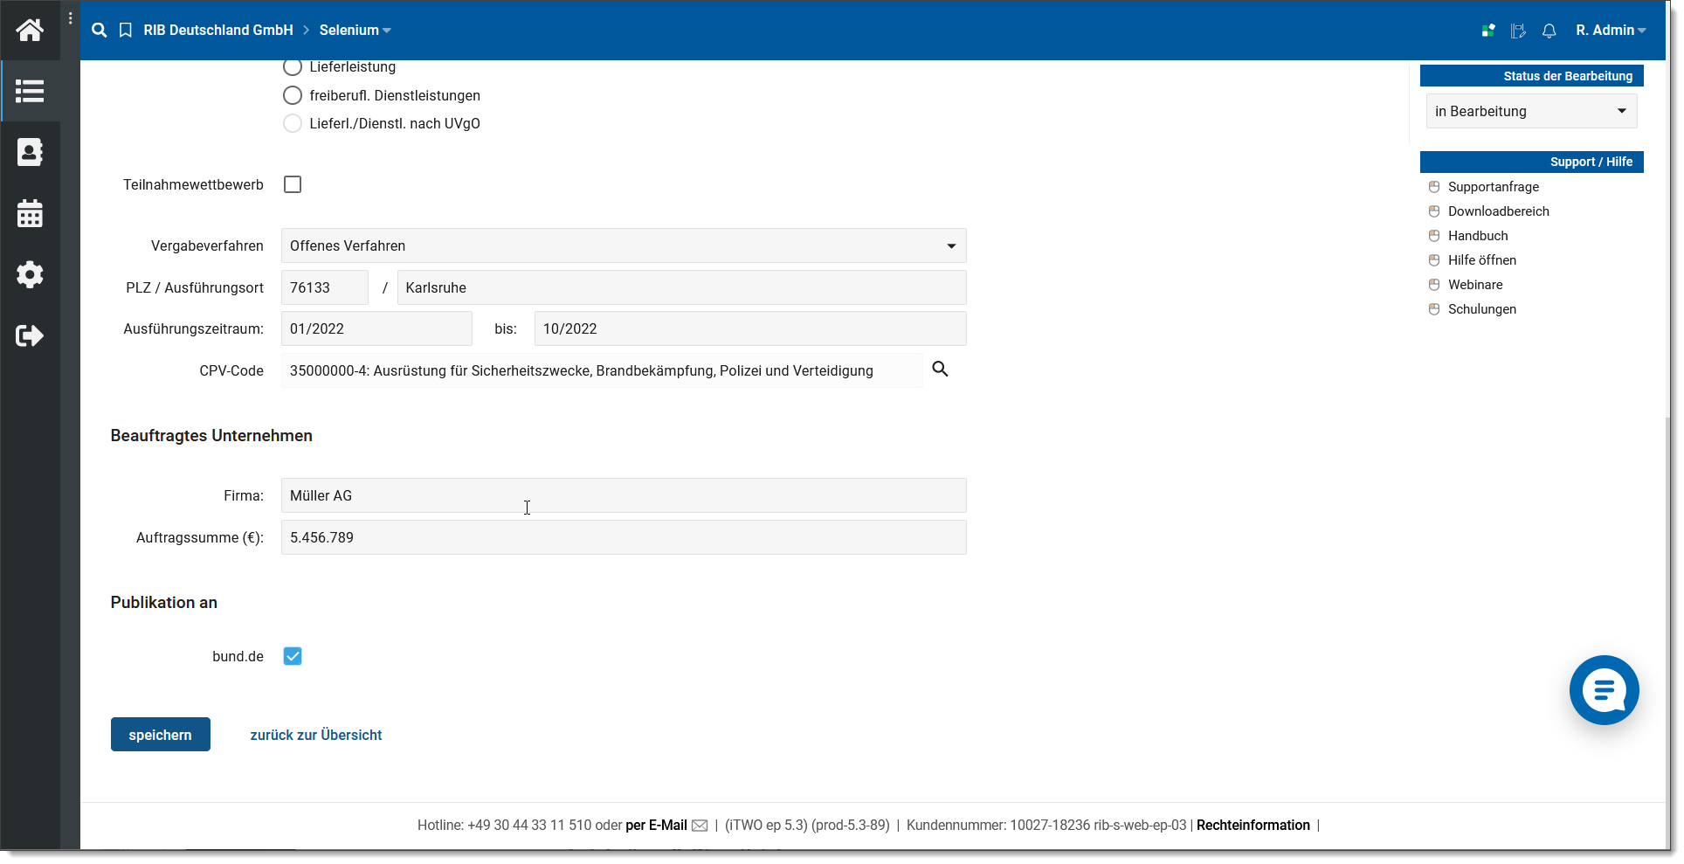The width and height of the screenshot is (1684, 864).
Task: Open the calendar sidebar icon
Action: (30, 213)
